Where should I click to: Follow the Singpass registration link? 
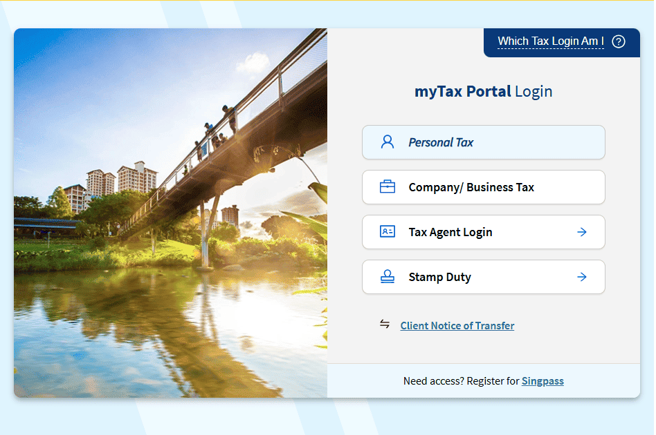543,381
